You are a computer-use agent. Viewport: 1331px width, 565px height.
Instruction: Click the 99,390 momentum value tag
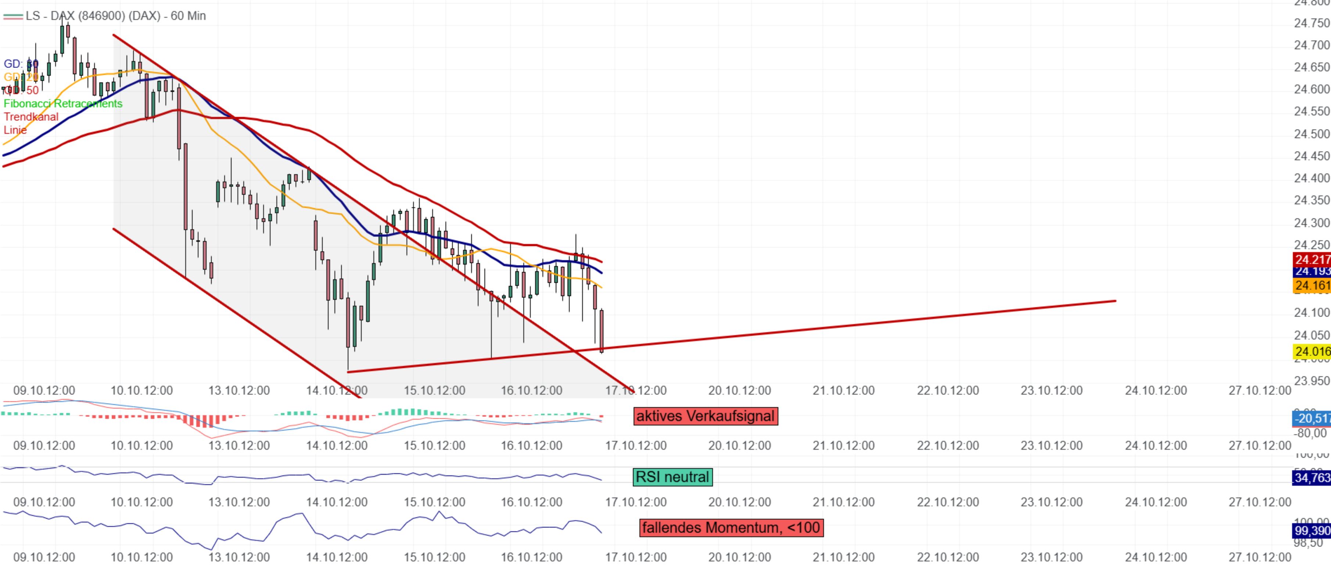point(1312,531)
